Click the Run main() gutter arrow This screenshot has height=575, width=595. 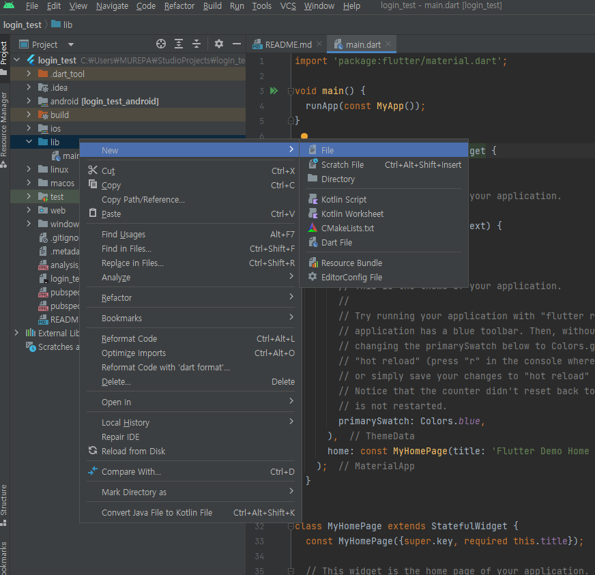point(274,91)
